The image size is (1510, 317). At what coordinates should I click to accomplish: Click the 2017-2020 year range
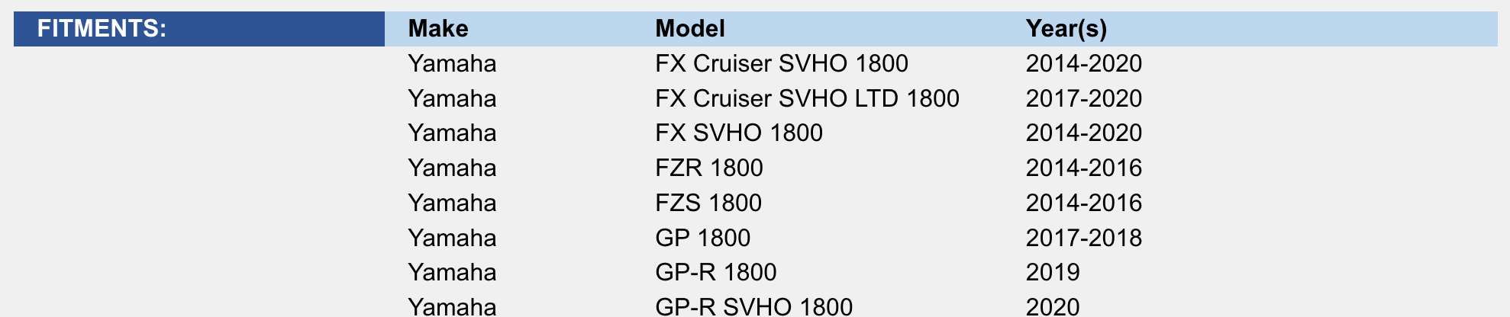[1084, 98]
